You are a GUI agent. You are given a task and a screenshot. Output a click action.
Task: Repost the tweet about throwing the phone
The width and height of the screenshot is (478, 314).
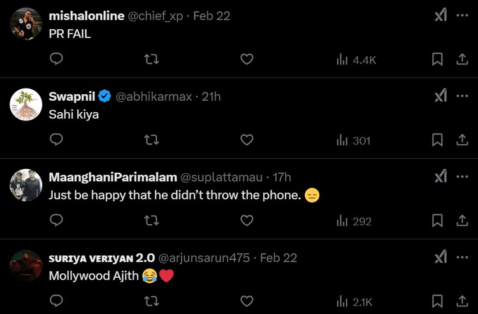[x=152, y=220]
